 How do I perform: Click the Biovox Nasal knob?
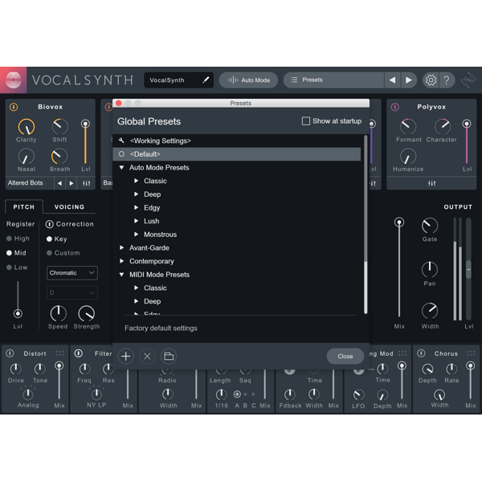(x=27, y=156)
